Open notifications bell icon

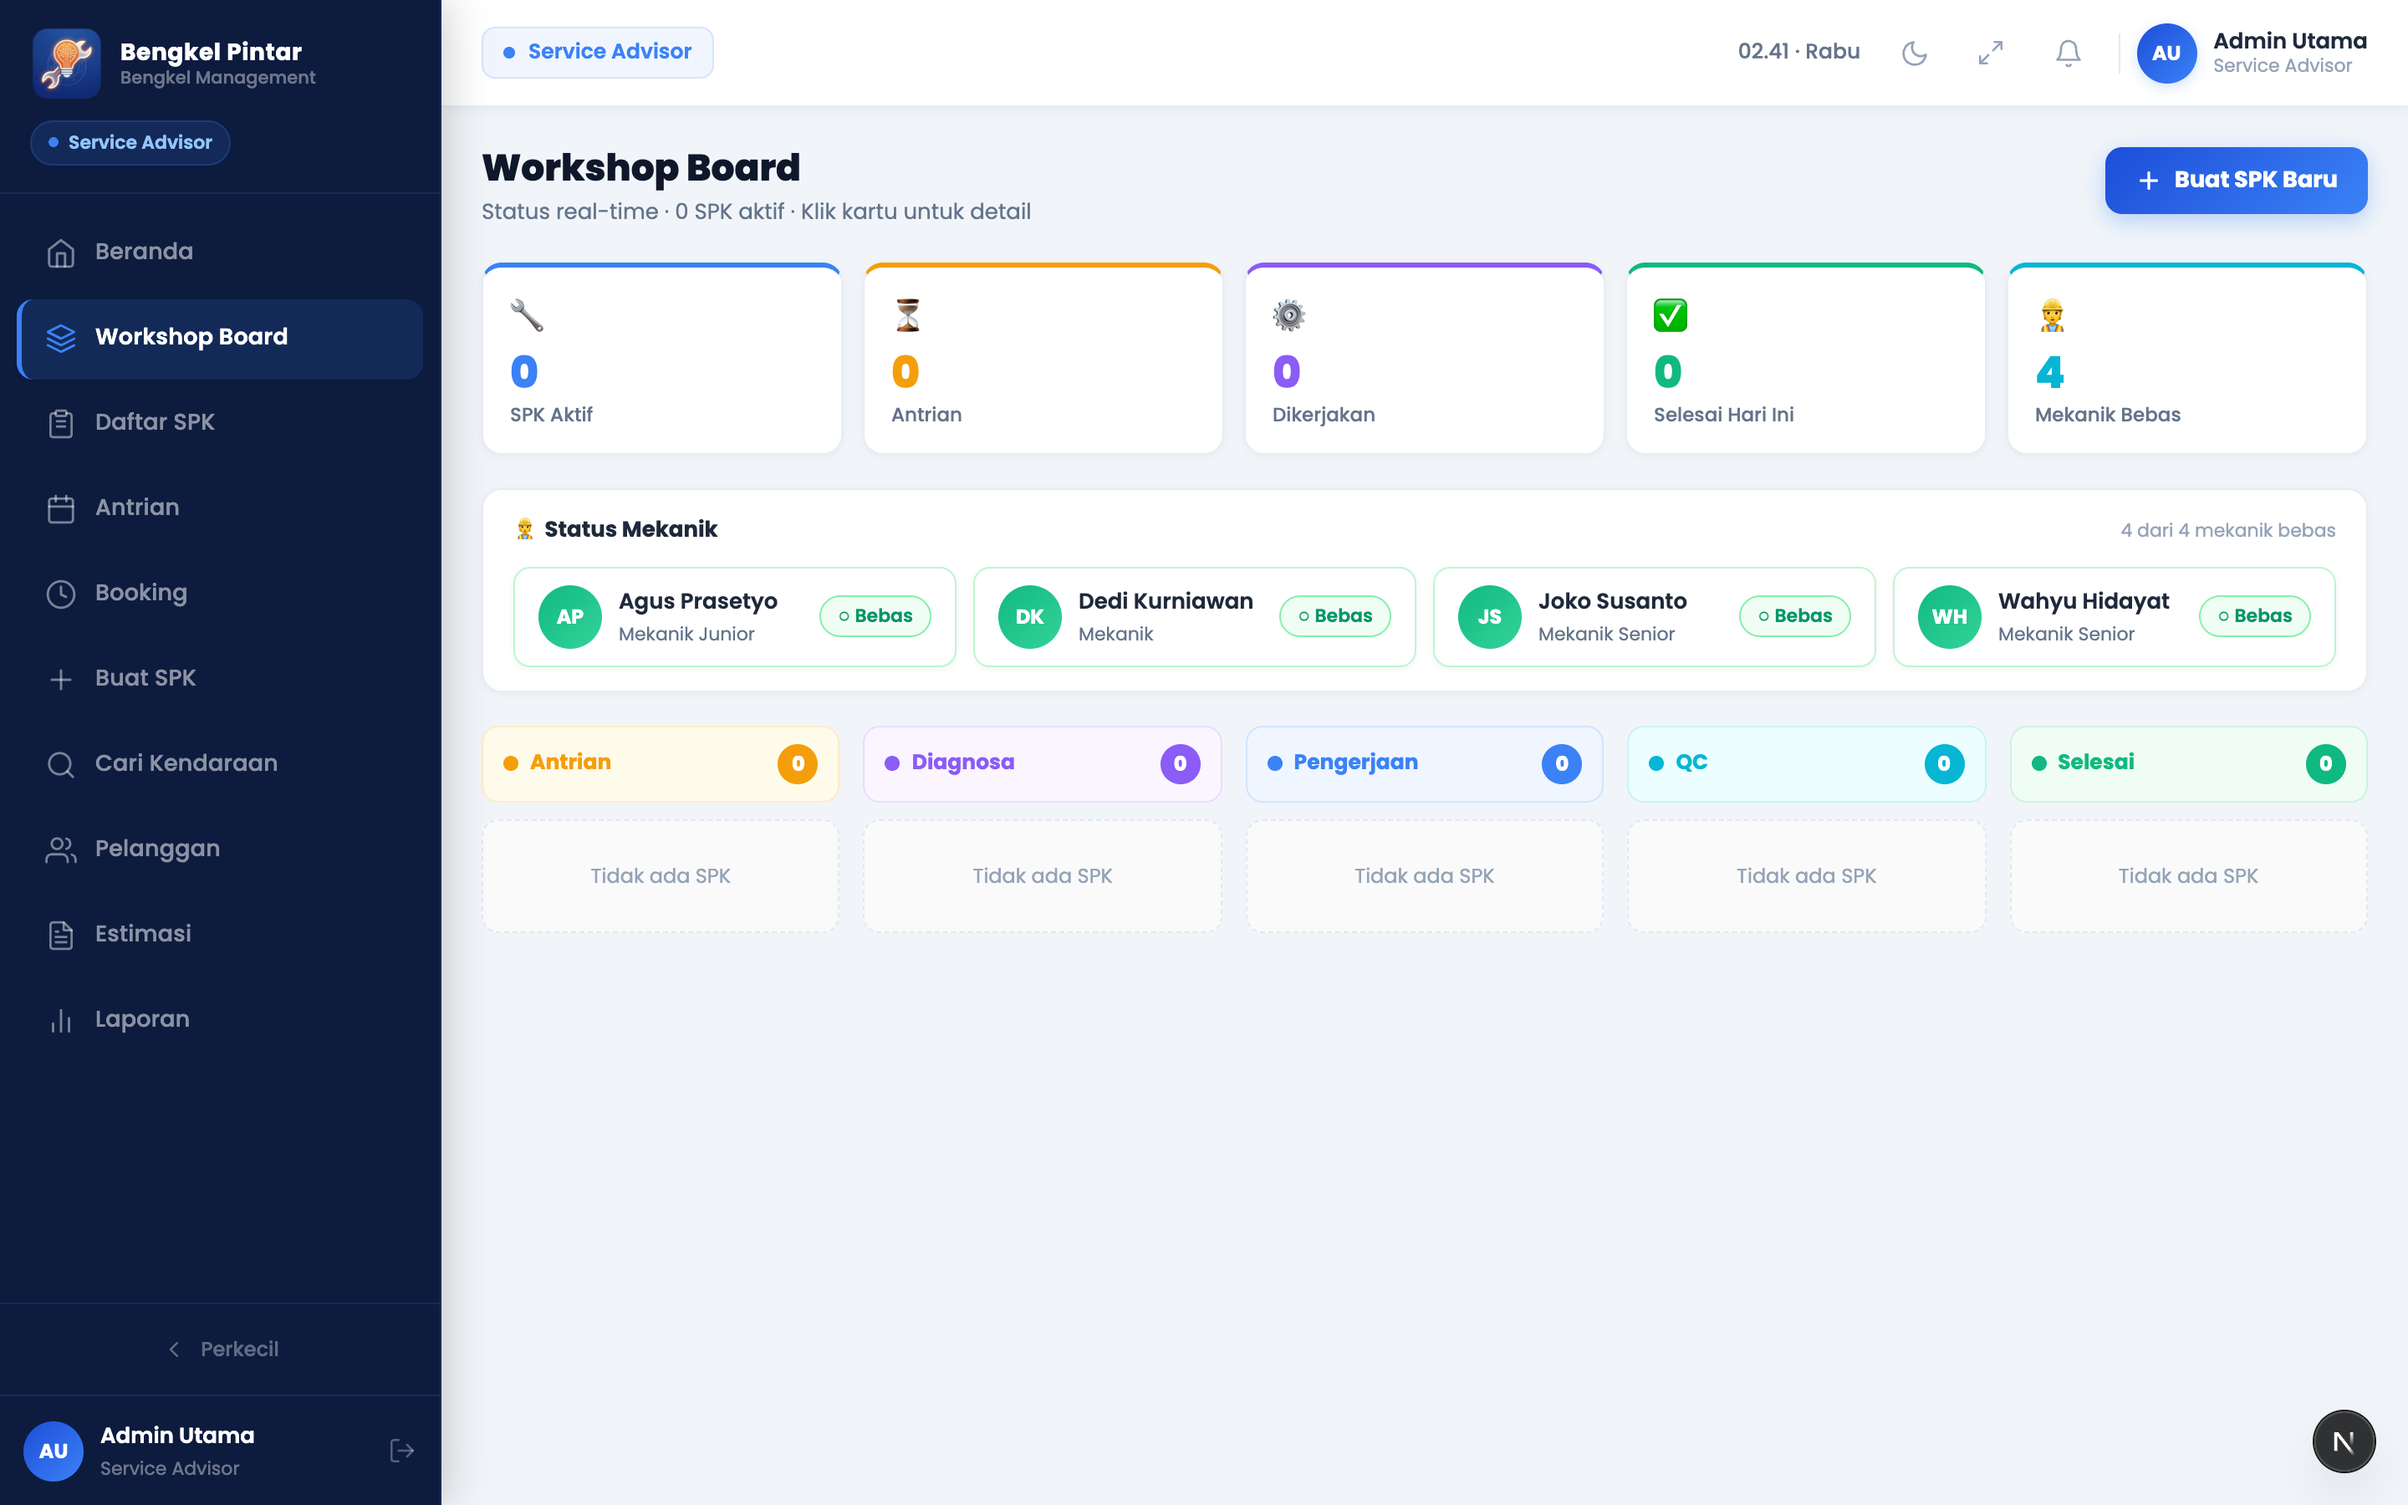point(2068,53)
